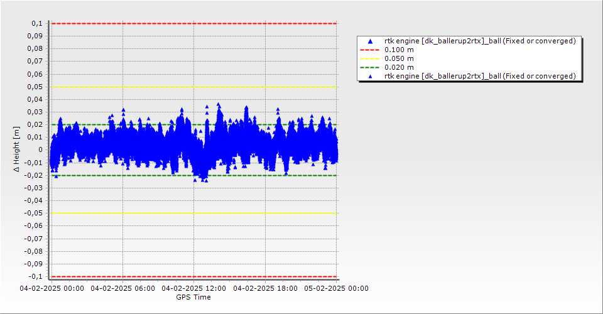The height and width of the screenshot is (314, 603).
Task: Click small blue triangle legend marker
Action: coord(371,77)
